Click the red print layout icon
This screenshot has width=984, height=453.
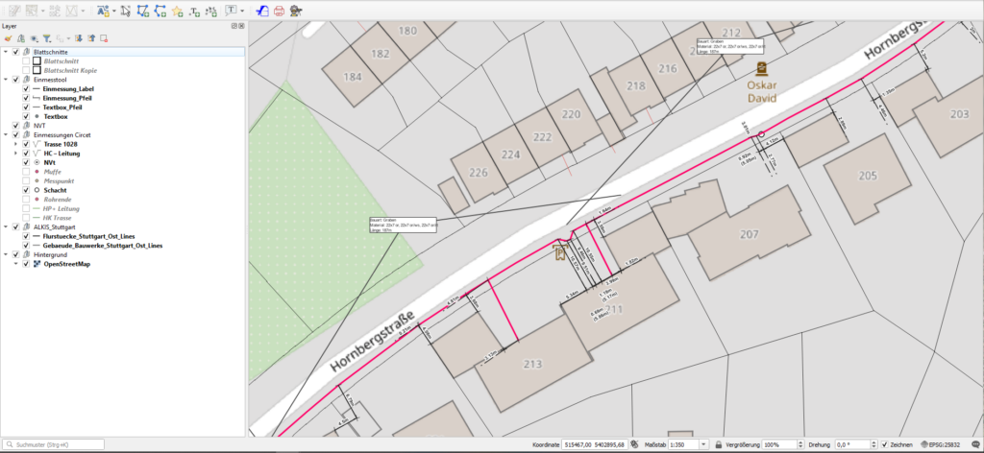pos(279,12)
